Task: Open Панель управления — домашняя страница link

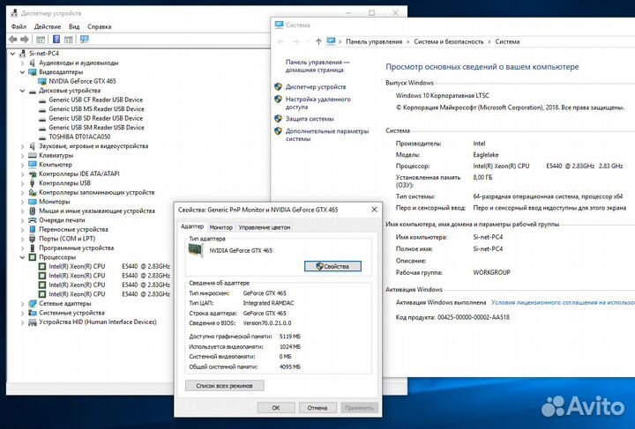Action: coord(317,66)
